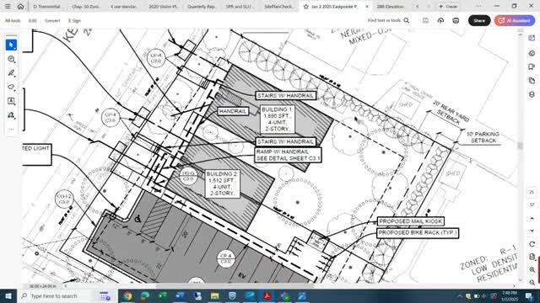Screen dimensions: 540x303
Task: Open the E-Sign menu
Action: [x=74, y=20]
